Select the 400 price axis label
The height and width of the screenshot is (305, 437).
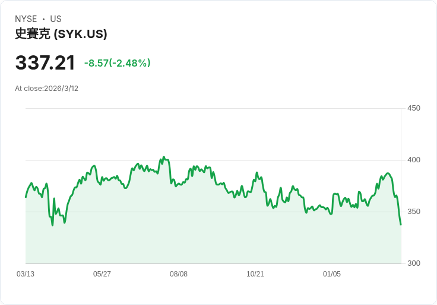point(413,160)
